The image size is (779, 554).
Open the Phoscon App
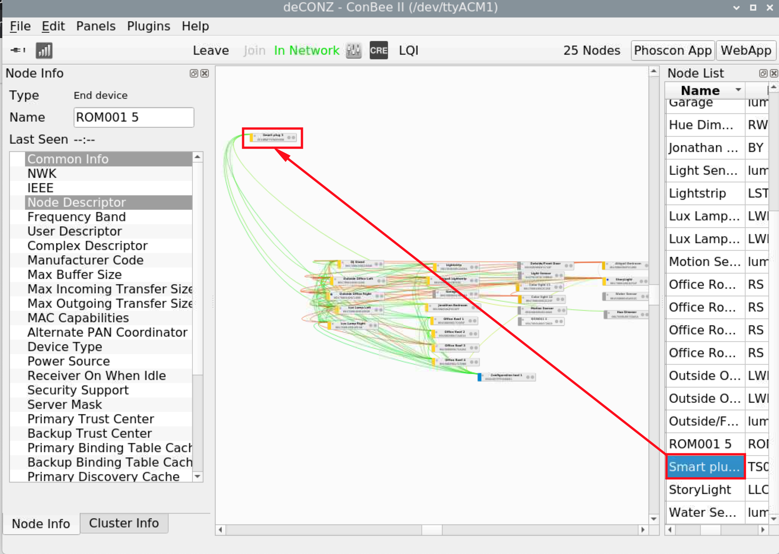(672, 50)
